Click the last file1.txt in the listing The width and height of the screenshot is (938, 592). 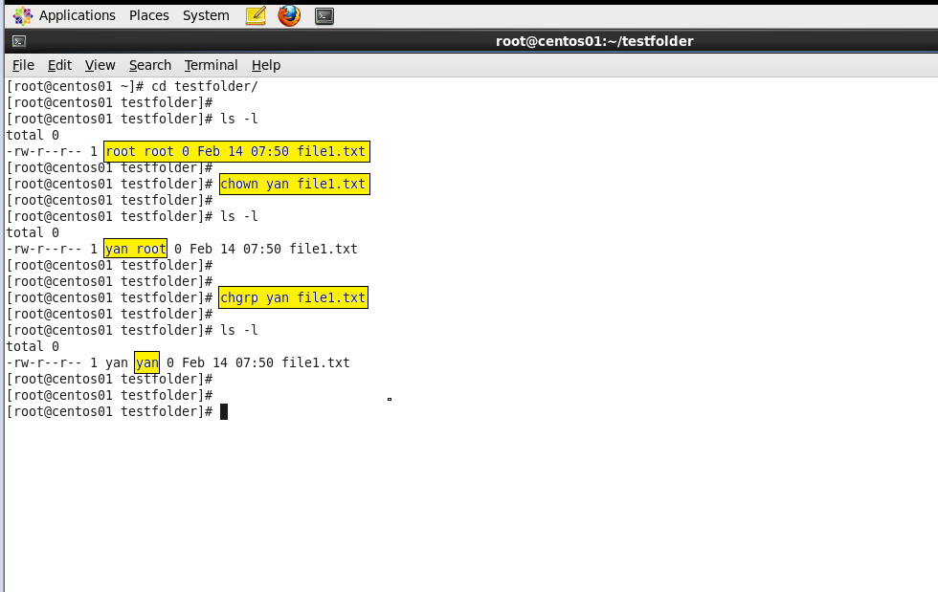[x=316, y=363]
